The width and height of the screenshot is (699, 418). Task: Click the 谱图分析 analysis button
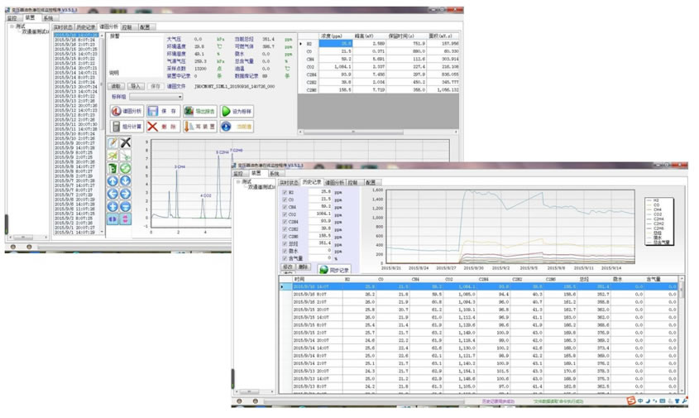tap(127, 111)
